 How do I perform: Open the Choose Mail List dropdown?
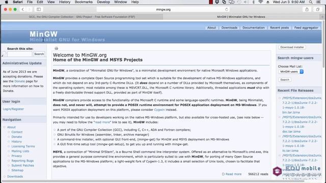click(x=291, y=72)
